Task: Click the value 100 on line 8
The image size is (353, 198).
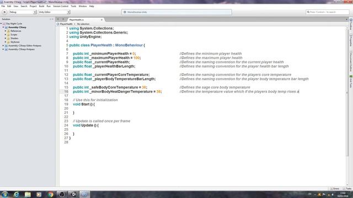Action: point(136,58)
